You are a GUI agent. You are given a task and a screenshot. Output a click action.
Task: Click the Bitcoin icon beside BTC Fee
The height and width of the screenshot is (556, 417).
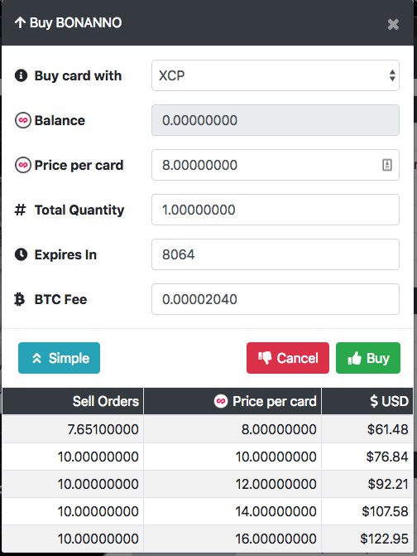point(20,299)
